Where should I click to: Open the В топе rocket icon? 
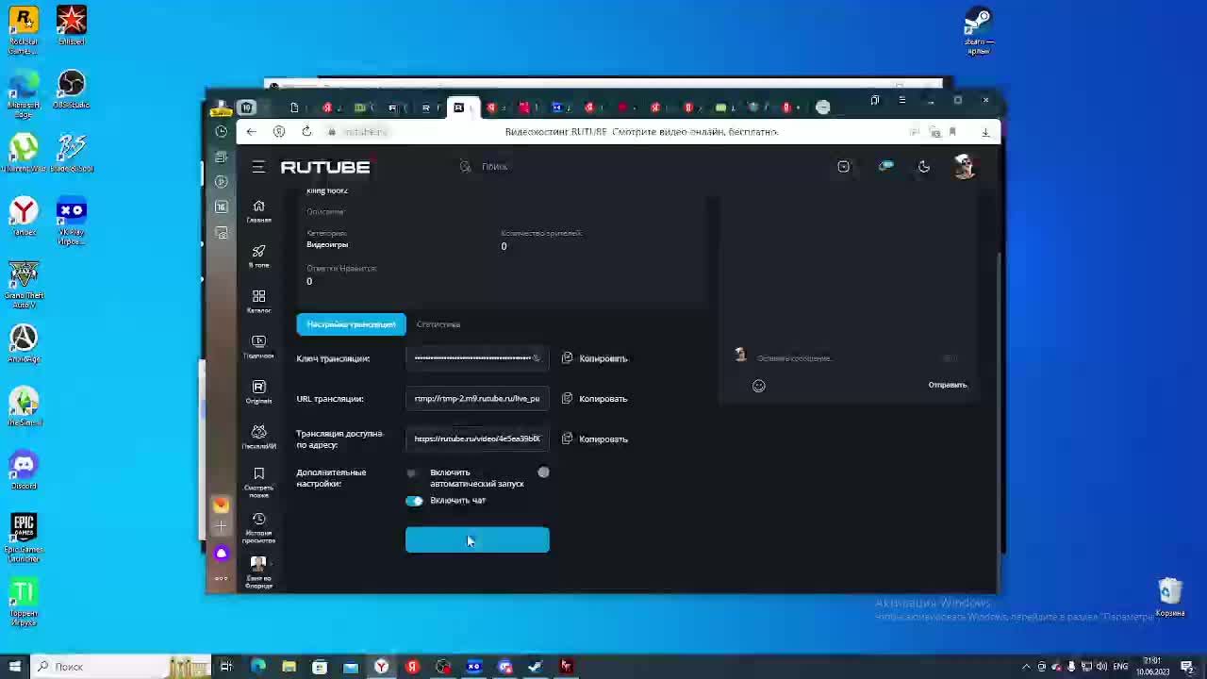(258, 256)
